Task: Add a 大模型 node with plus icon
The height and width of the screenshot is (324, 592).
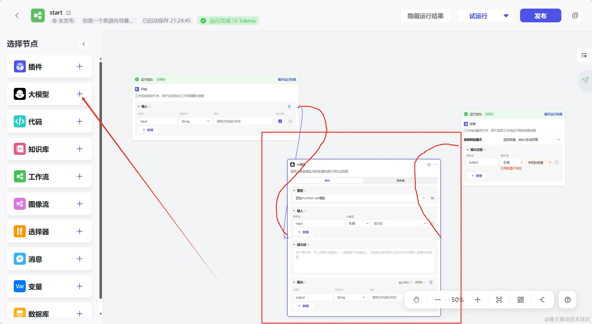Action: [80, 94]
